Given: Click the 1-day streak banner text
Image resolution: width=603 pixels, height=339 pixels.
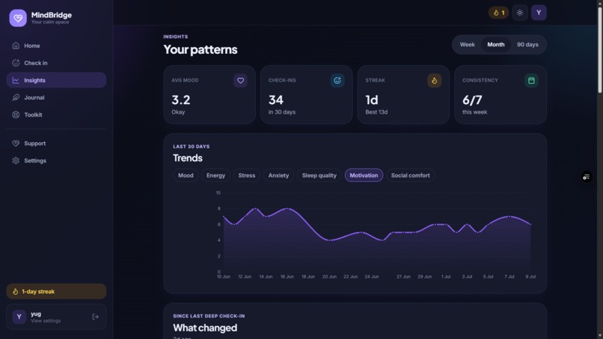Looking at the screenshot, I should 38,292.
